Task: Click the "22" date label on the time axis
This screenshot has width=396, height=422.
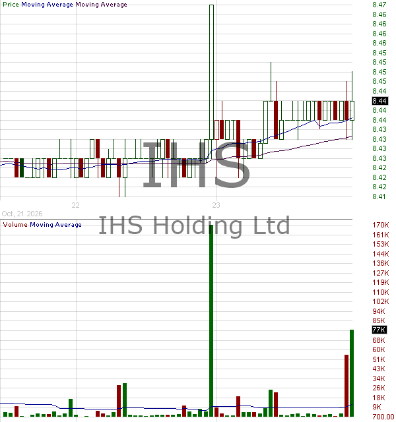Action: tap(75, 205)
